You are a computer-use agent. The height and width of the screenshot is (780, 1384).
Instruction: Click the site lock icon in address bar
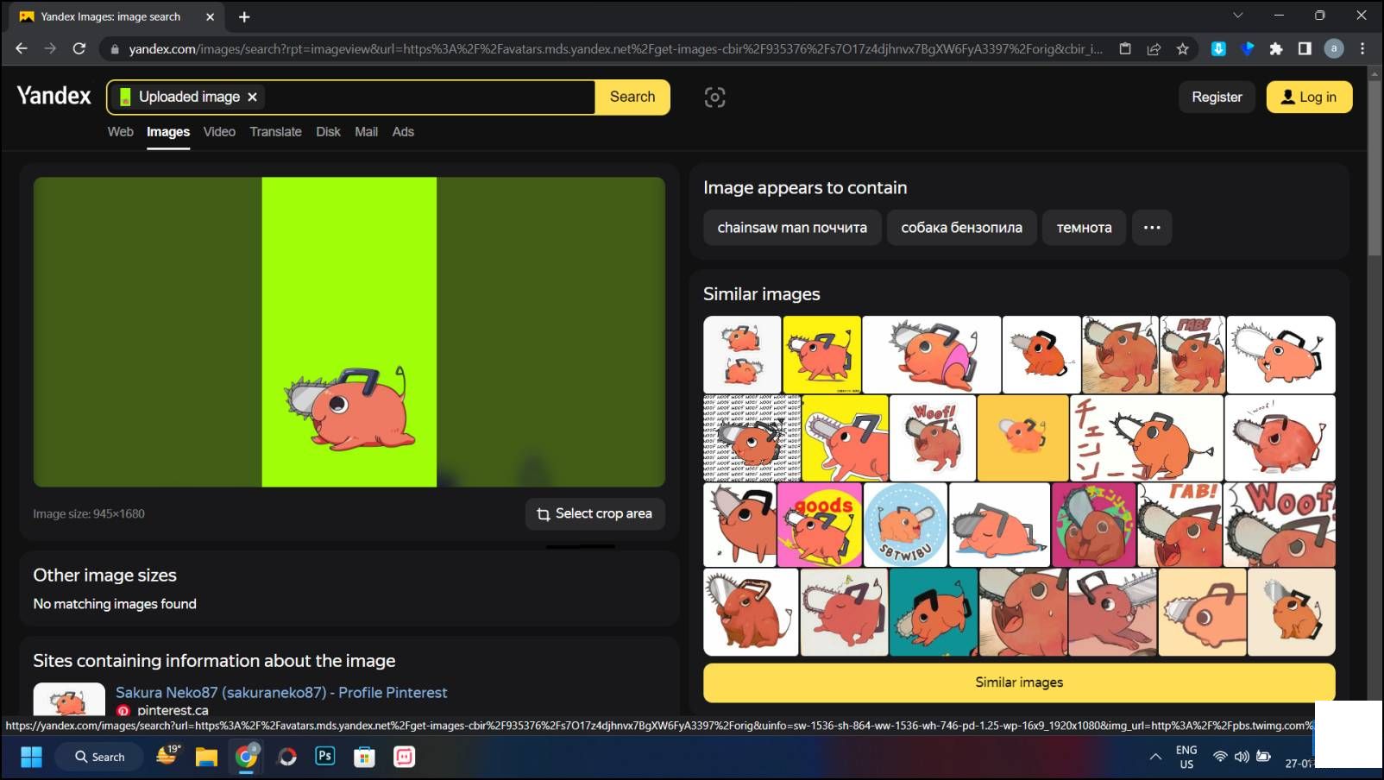115,49
